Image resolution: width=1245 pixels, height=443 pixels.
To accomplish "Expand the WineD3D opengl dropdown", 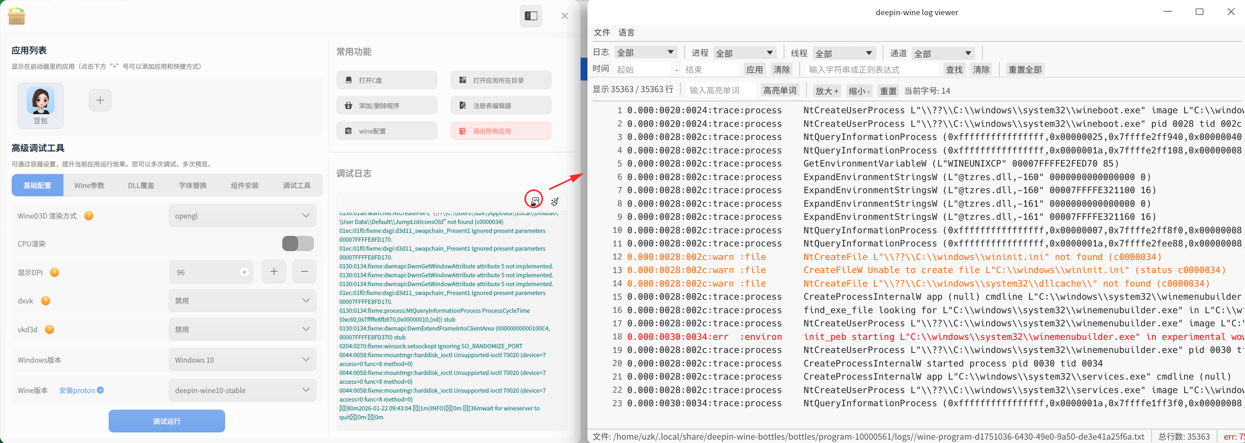I will pyautogui.click(x=243, y=216).
